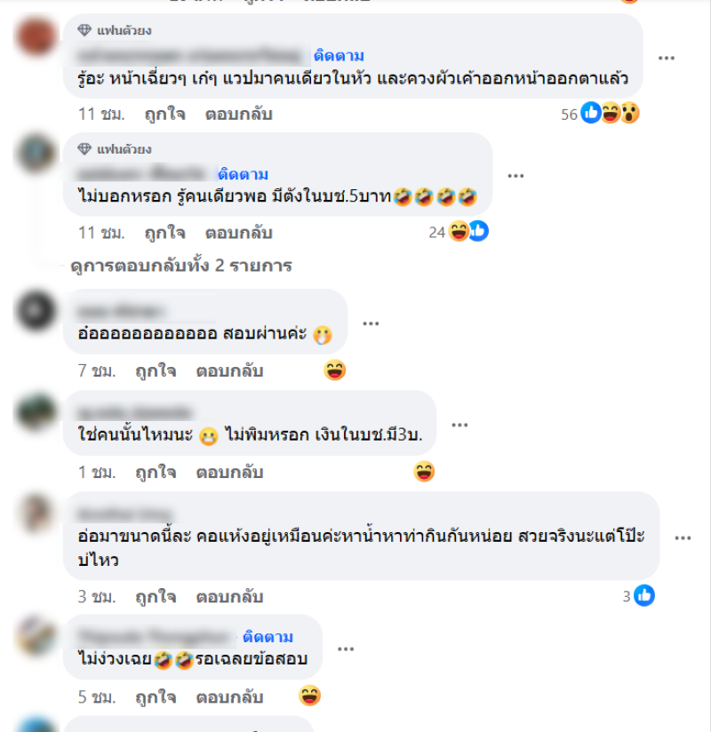Open options menu for the 56-reactions comment
This screenshot has width=711, height=732.
(667, 58)
